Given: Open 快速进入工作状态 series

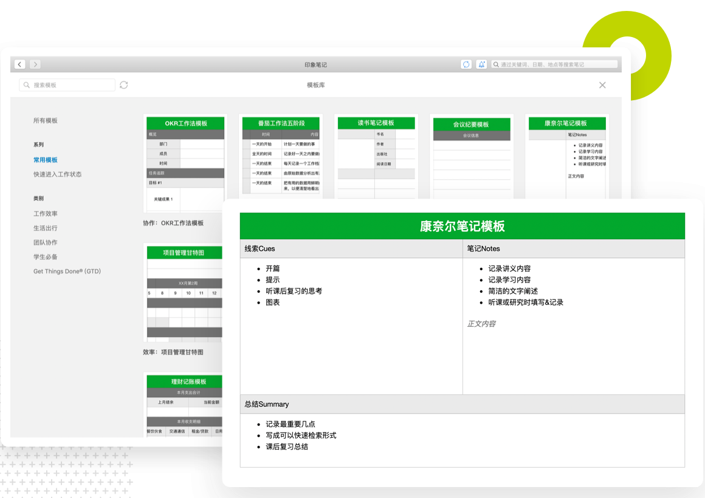Looking at the screenshot, I should (x=57, y=174).
